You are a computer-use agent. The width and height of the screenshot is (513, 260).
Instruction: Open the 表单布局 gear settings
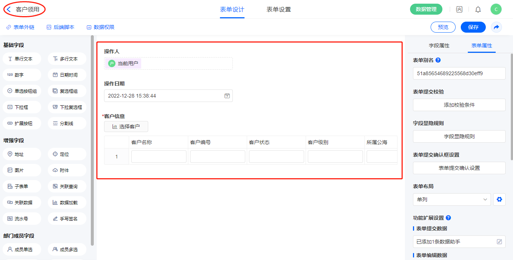pos(499,199)
